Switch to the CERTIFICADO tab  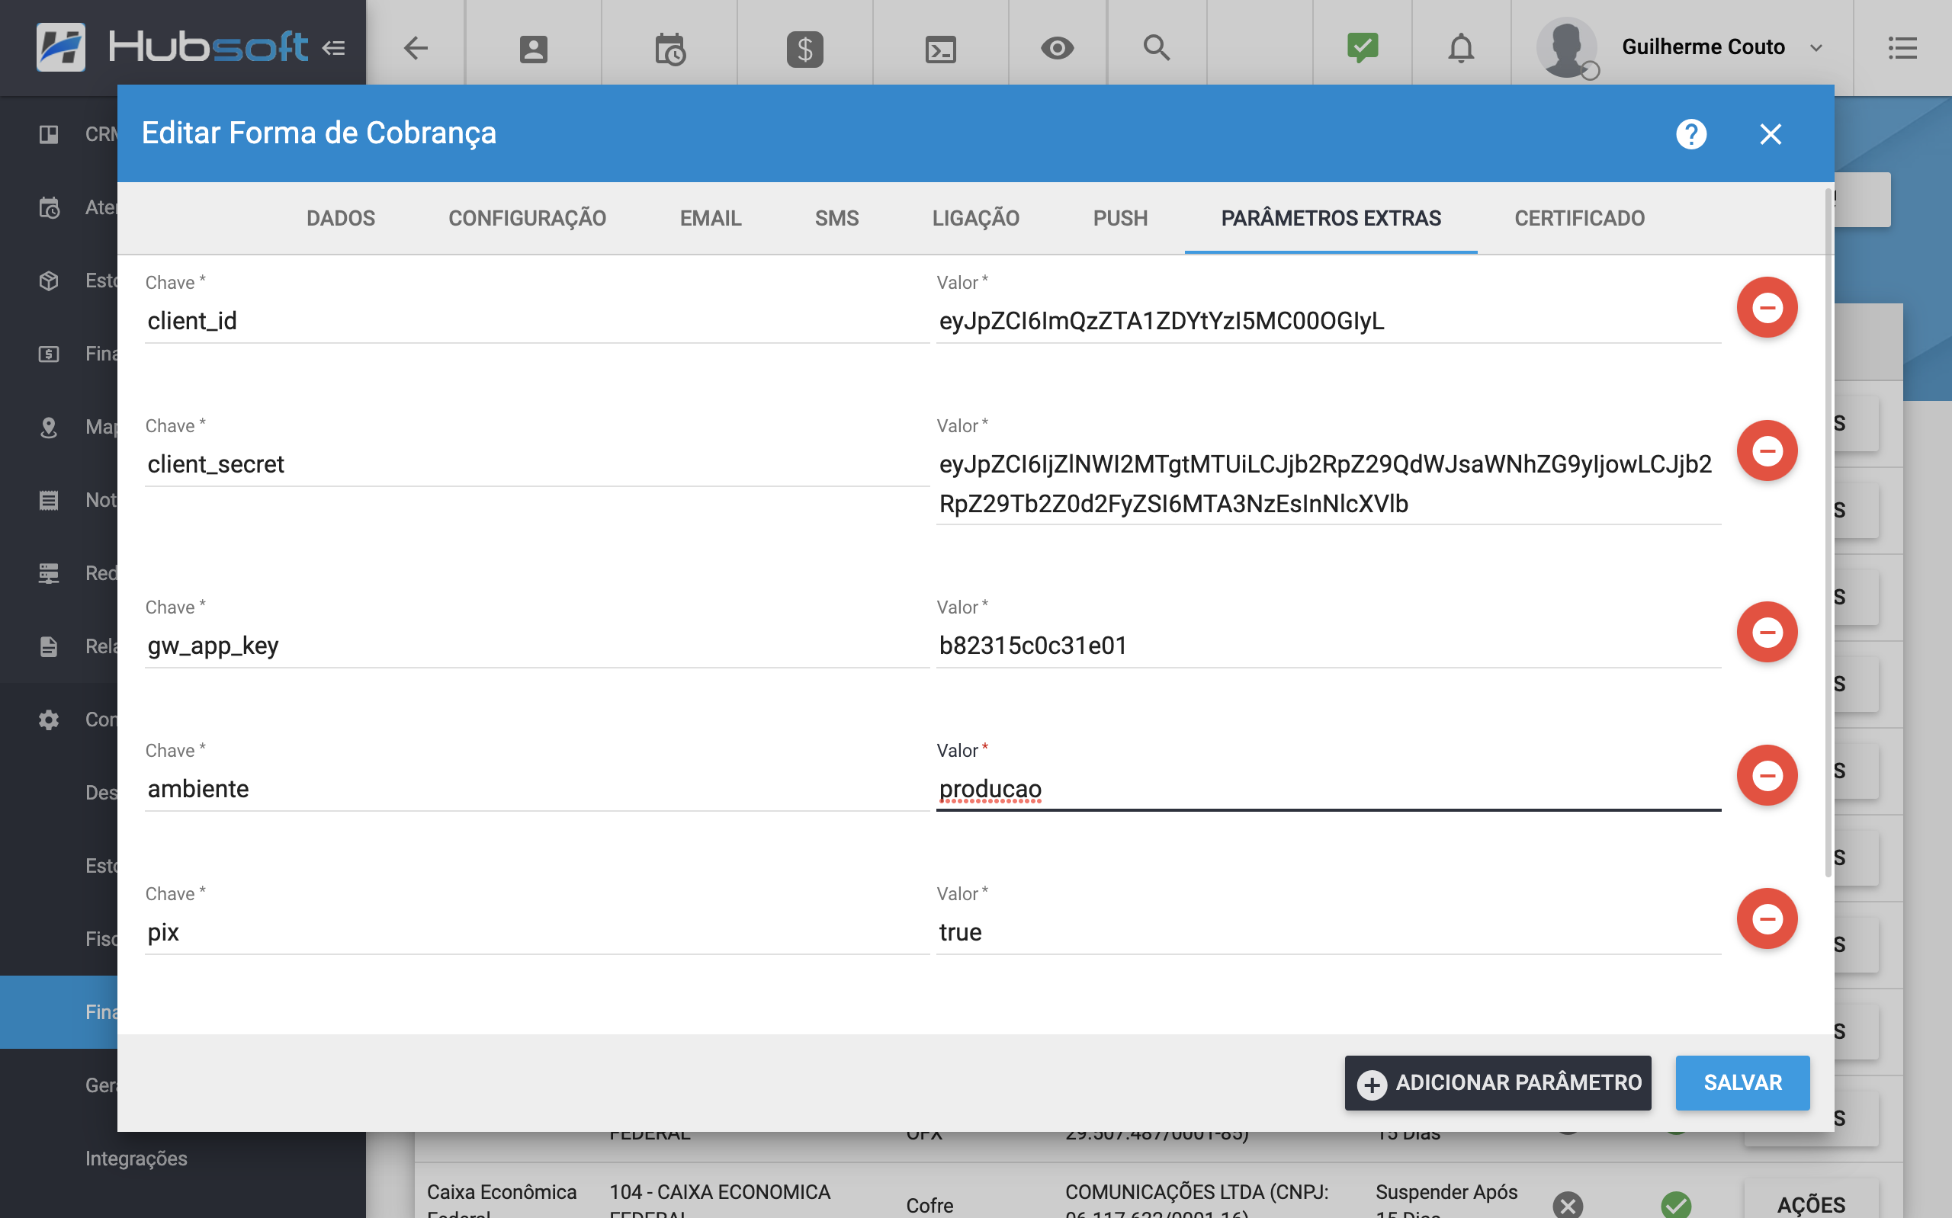click(x=1579, y=218)
